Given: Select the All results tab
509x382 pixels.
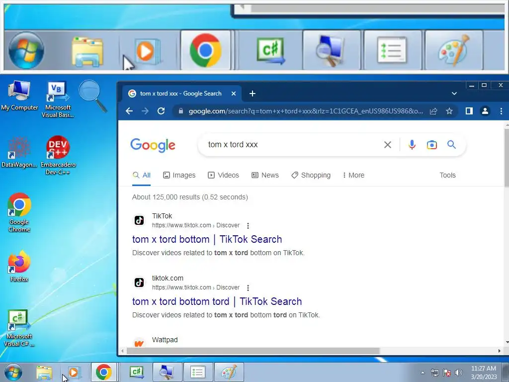Looking at the screenshot, I should coord(142,175).
